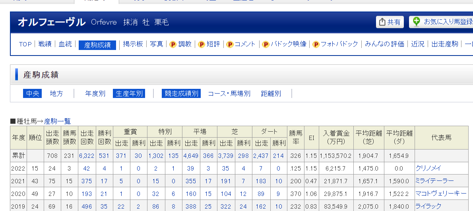Image resolution: width=473 pixels, height=211 pixels.
Task: Open cumulative 重賞出走 value 371
Action: point(121,156)
